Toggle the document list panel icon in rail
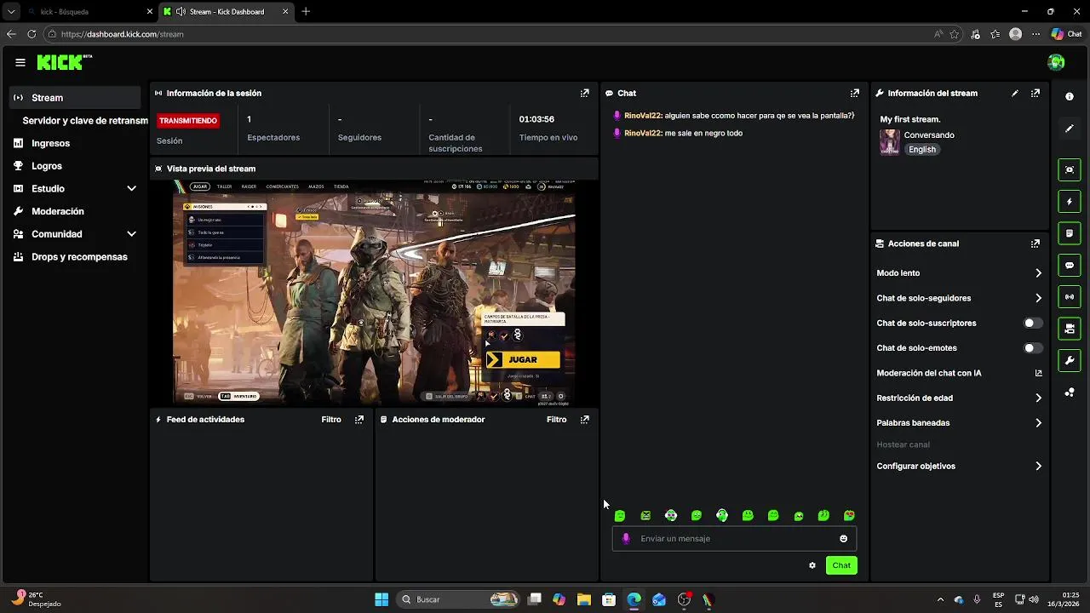1090x613 pixels. tap(1070, 233)
